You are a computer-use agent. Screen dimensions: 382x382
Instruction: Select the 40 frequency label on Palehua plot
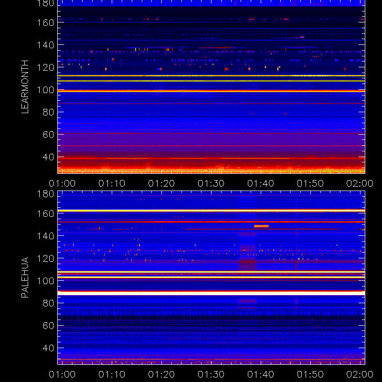(48, 348)
